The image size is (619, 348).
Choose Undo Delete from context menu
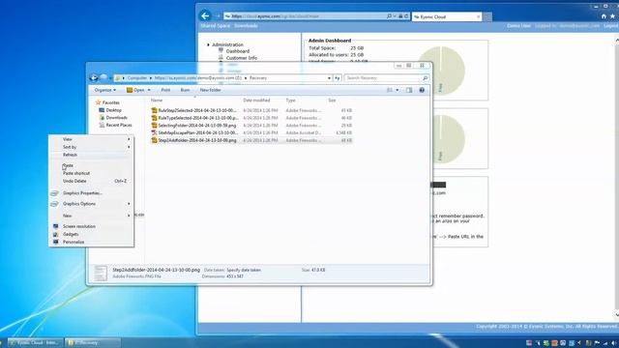tap(91, 181)
